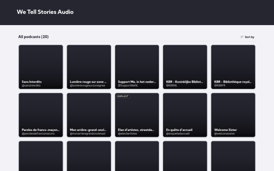
Task: Open the Lumière rouge sur zone podcast card
Action: point(89,67)
